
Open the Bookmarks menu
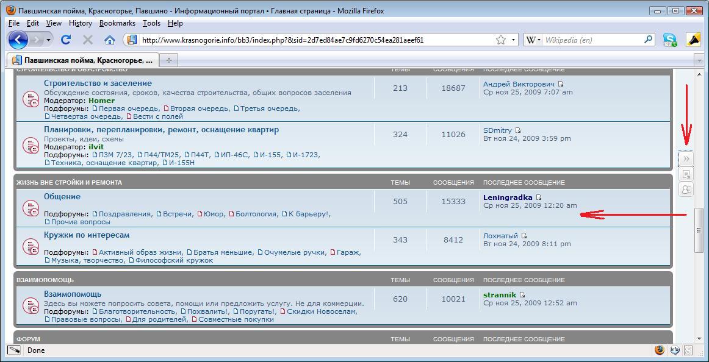117,23
